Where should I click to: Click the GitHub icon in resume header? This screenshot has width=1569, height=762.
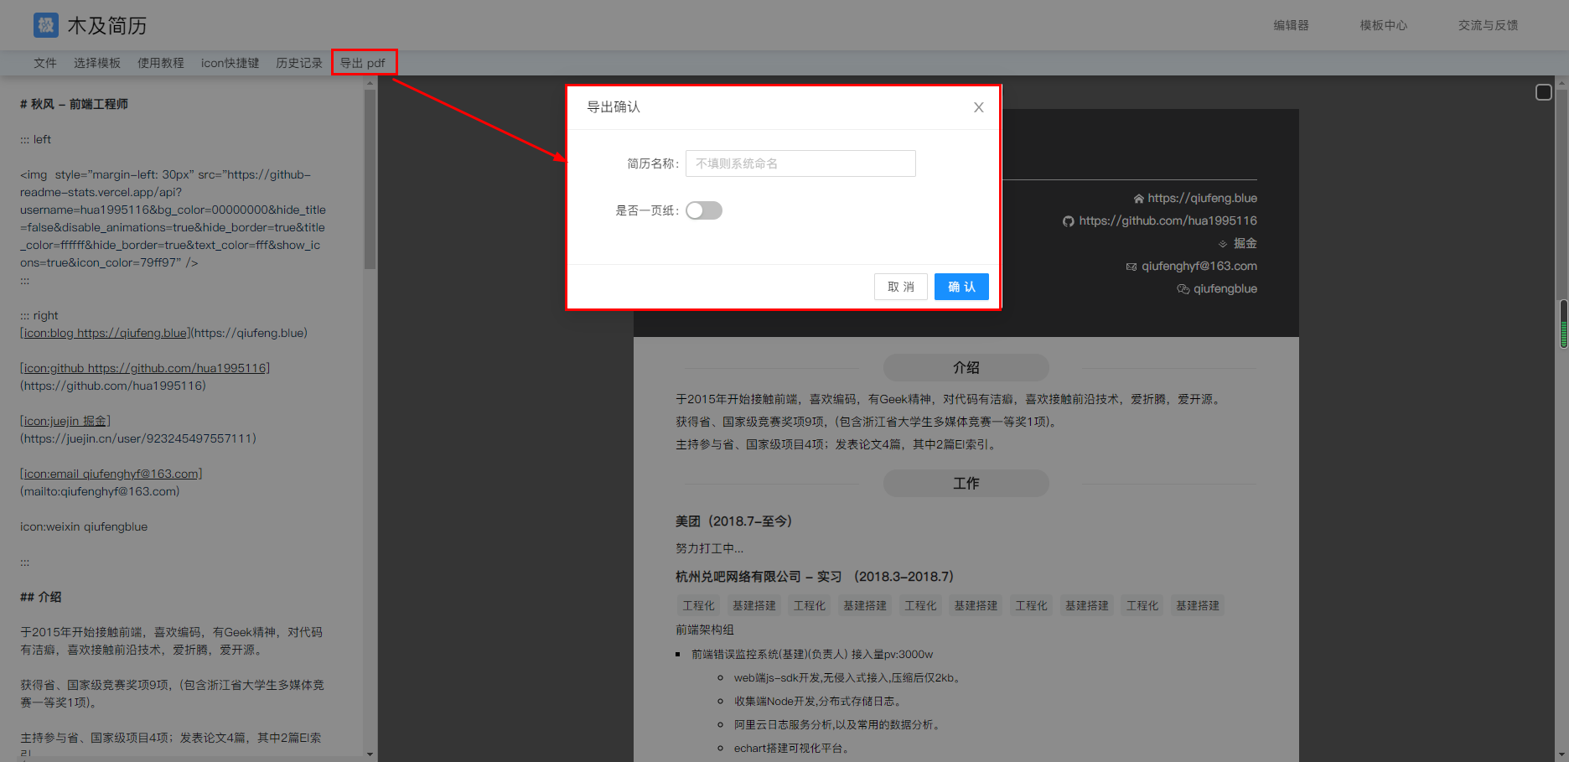1068,221
